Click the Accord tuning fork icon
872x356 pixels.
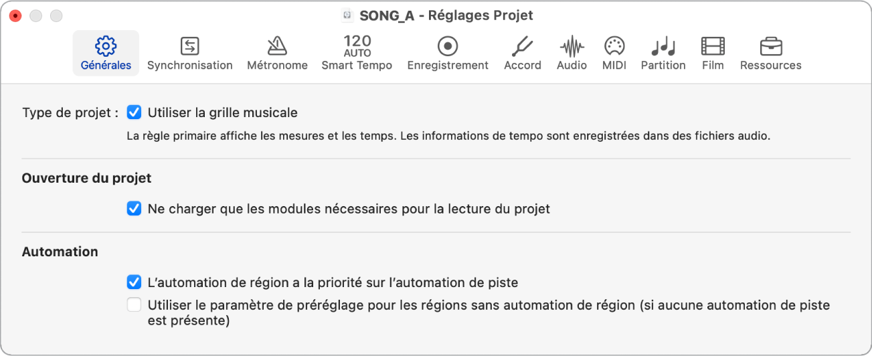pyautogui.click(x=522, y=46)
